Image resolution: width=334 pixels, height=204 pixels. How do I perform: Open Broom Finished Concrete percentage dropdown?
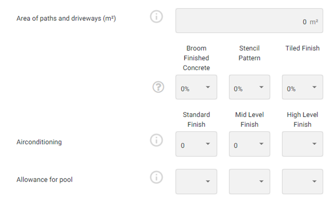coord(196,87)
